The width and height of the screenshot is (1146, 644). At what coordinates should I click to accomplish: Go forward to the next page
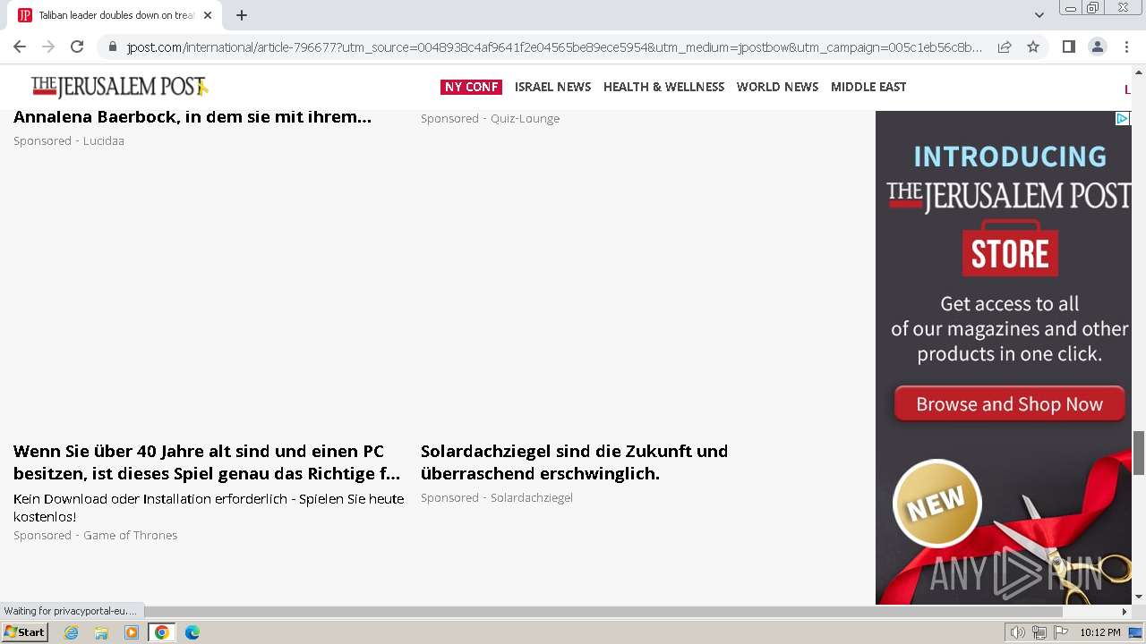pyautogui.click(x=48, y=47)
